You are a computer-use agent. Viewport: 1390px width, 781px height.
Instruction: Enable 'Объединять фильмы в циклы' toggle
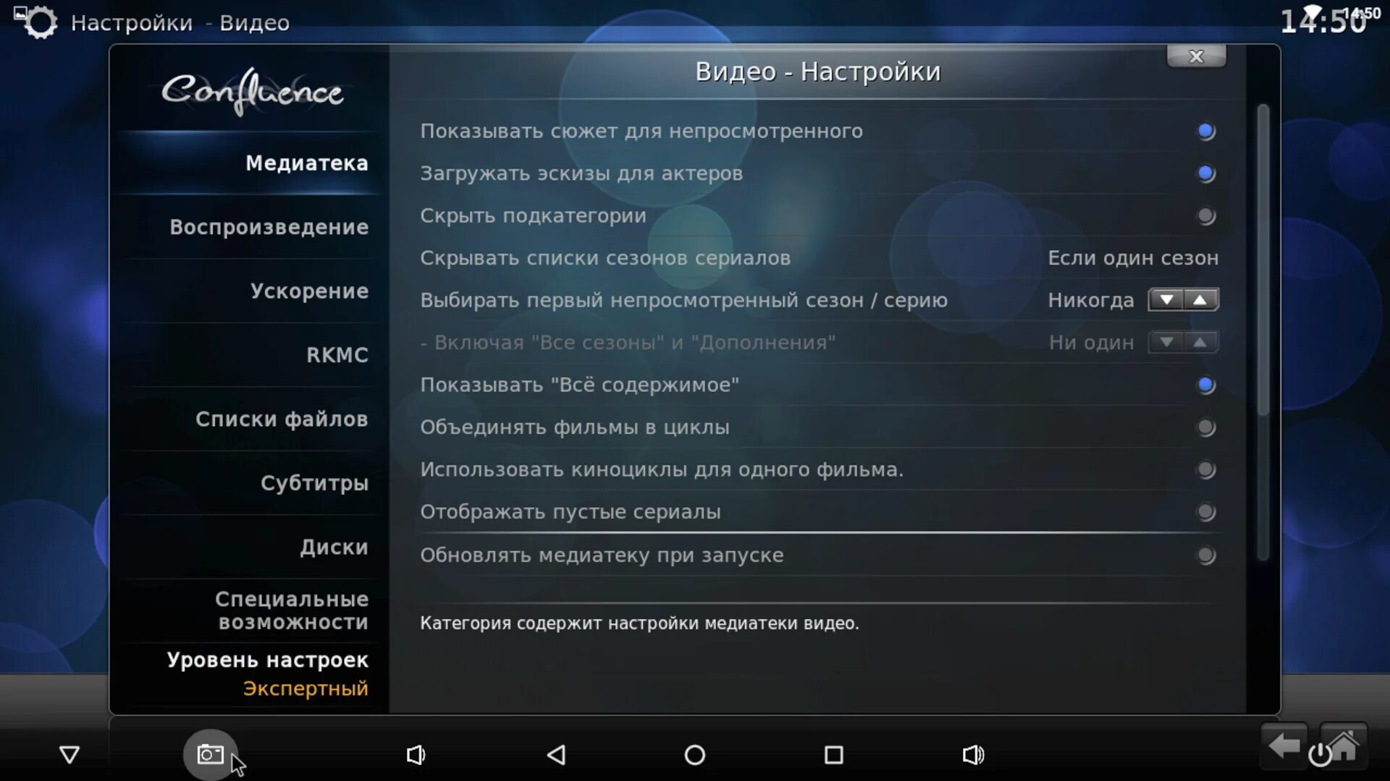[x=1205, y=427]
